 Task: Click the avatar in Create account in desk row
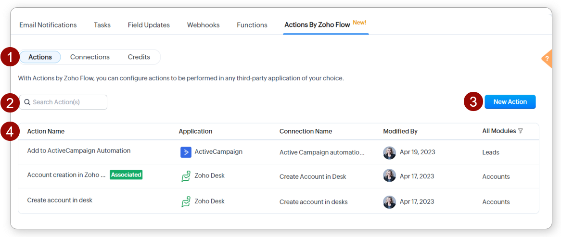pos(389,202)
